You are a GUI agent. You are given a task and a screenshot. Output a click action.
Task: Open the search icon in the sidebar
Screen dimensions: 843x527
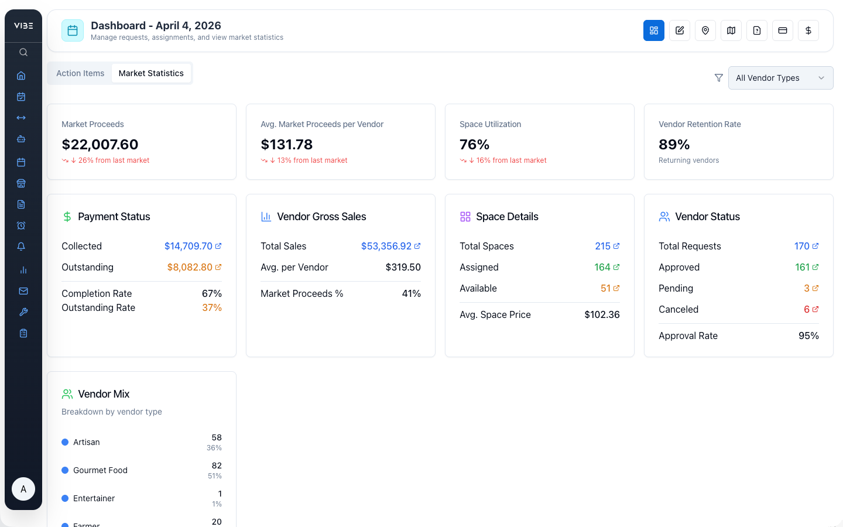coord(23,52)
